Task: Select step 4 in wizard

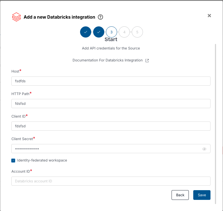Action: (124, 32)
